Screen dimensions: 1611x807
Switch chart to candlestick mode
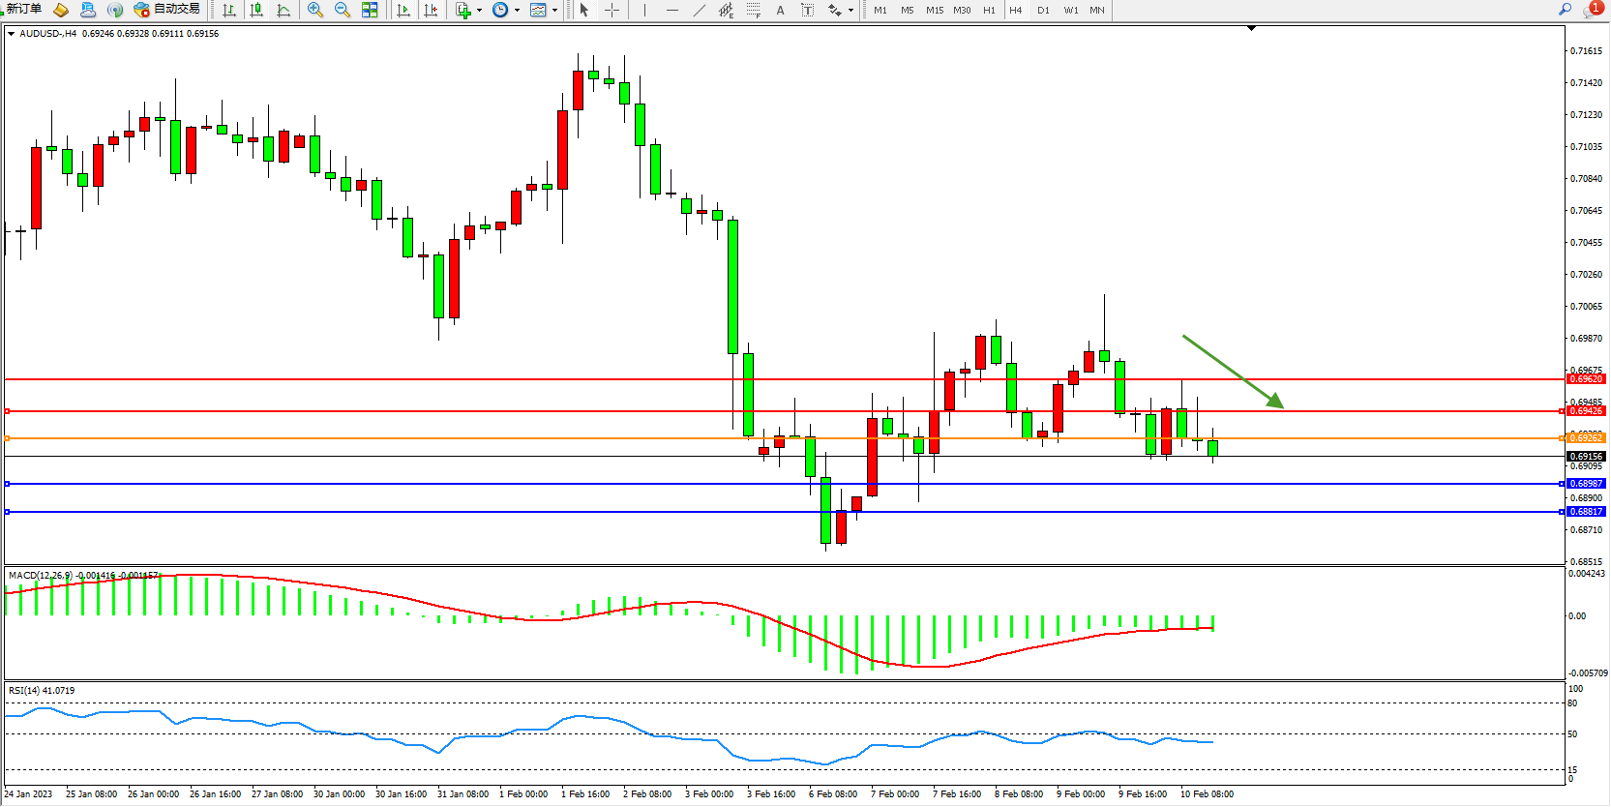[x=256, y=10]
